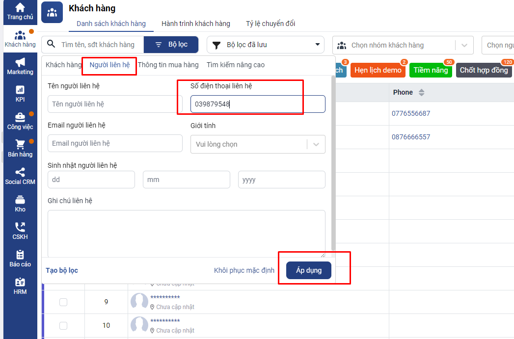
Task: Sort by the Phone column arrows
Action: pos(421,93)
